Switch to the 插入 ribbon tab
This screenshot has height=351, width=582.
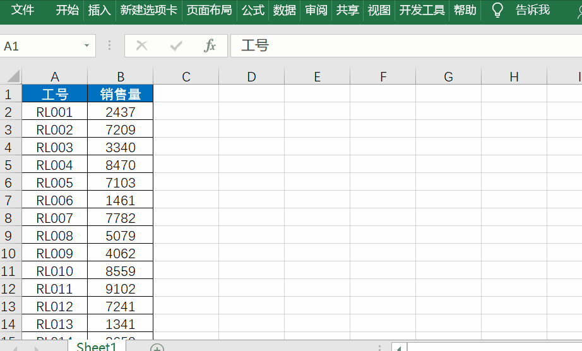coord(99,9)
